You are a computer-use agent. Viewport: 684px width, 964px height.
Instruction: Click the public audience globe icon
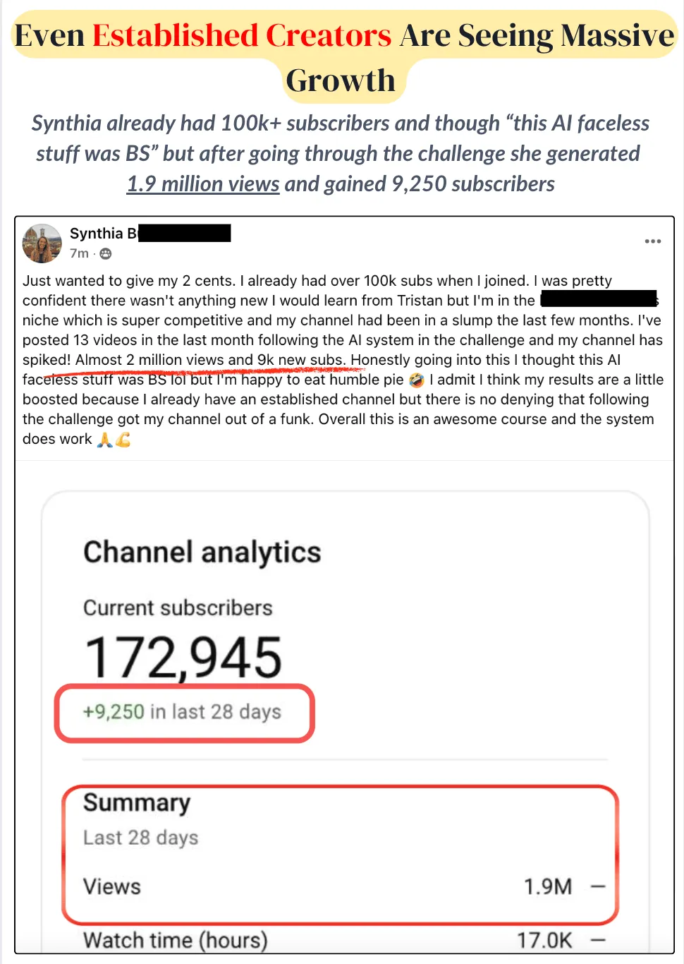[106, 253]
